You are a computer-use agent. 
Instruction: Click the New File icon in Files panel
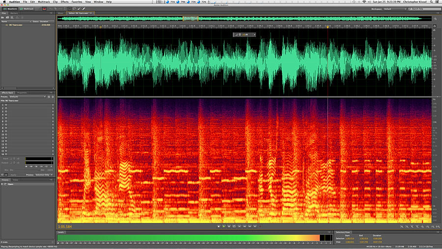tap(12, 18)
